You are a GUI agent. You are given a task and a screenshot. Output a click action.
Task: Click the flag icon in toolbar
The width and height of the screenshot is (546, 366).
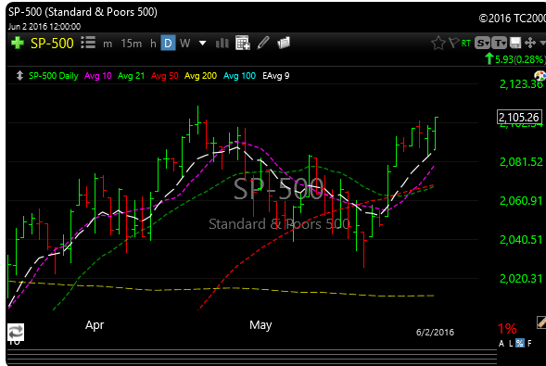tap(454, 43)
